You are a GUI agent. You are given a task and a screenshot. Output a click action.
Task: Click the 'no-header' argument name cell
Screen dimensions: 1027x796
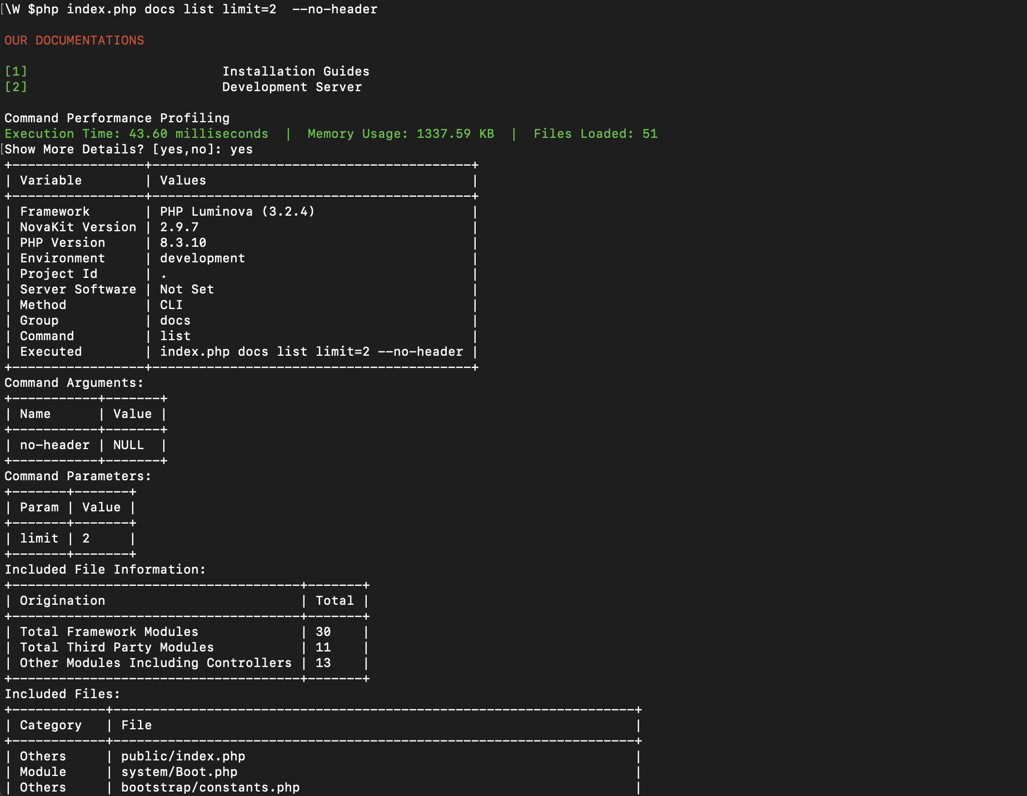pyautogui.click(x=54, y=445)
